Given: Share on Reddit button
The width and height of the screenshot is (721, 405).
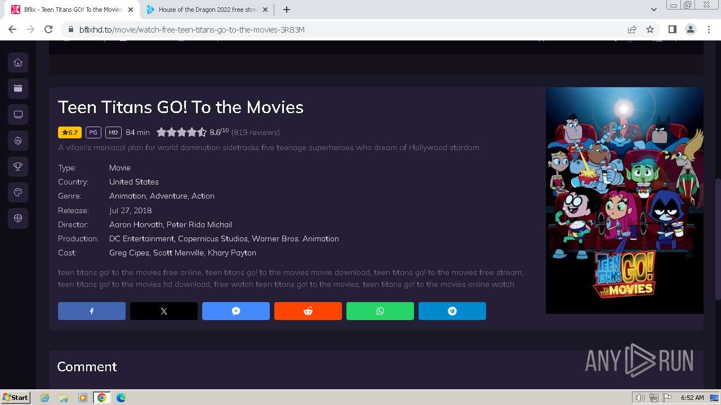Looking at the screenshot, I should [308, 311].
